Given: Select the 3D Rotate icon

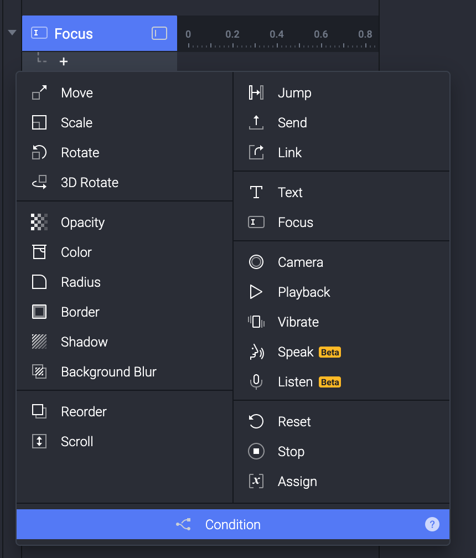Looking at the screenshot, I should pyautogui.click(x=39, y=183).
